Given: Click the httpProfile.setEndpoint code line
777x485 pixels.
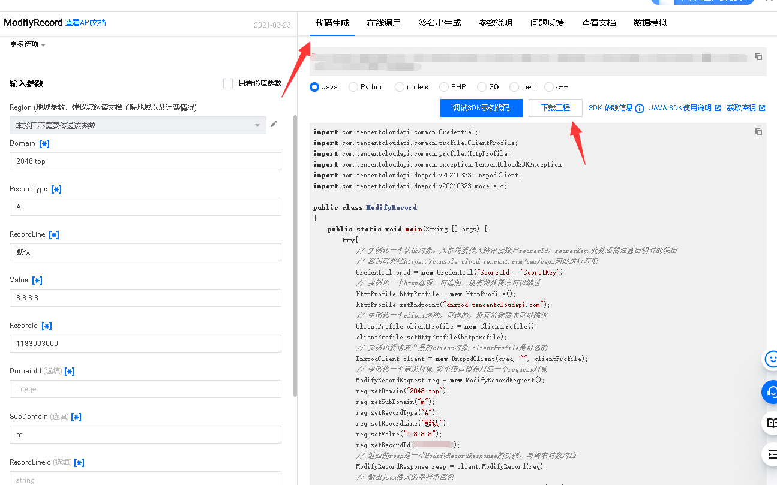Looking at the screenshot, I should (x=453, y=305).
